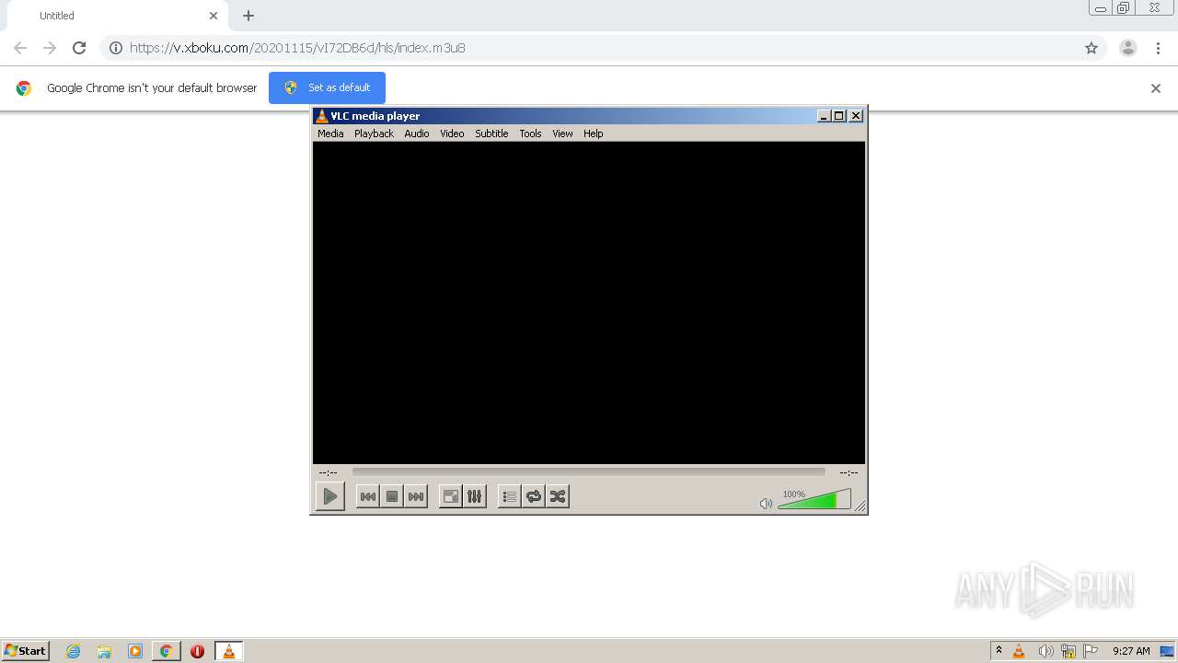This screenshot has height=663, width=1178.
Task: Click the Chrome address bar URL
Action: (297, 48)
